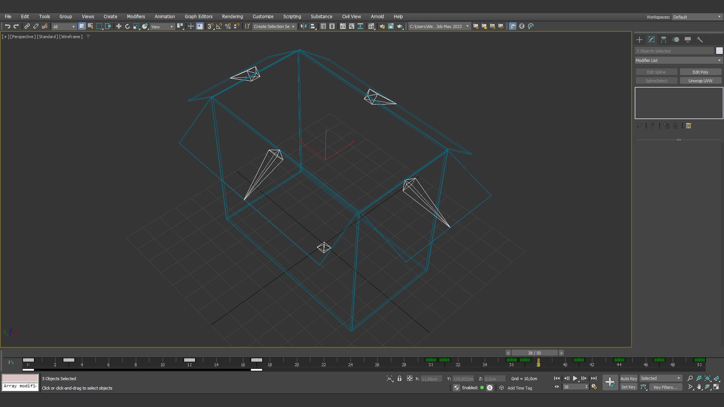Open the Modifiers menu
Viewport: 724px width, 407px height.
tap(136, 17)
